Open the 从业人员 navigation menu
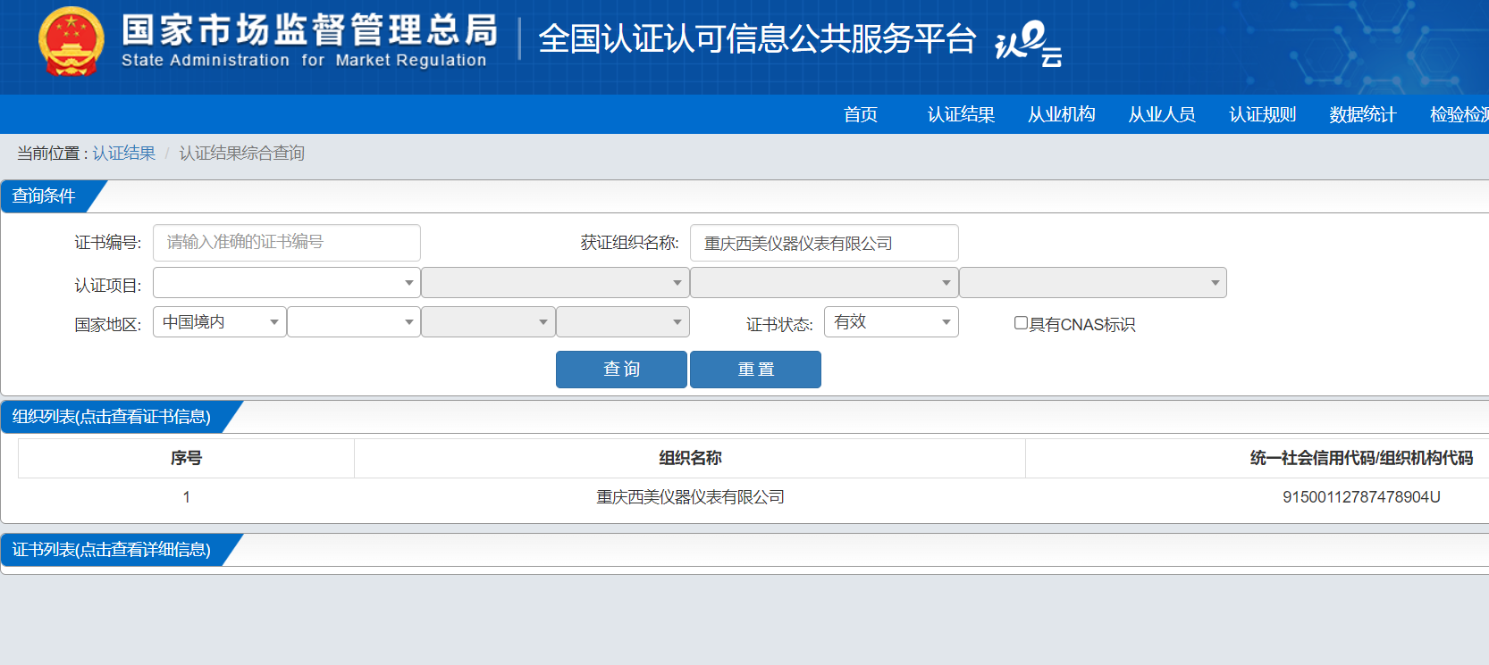 tap(1162, 114)
